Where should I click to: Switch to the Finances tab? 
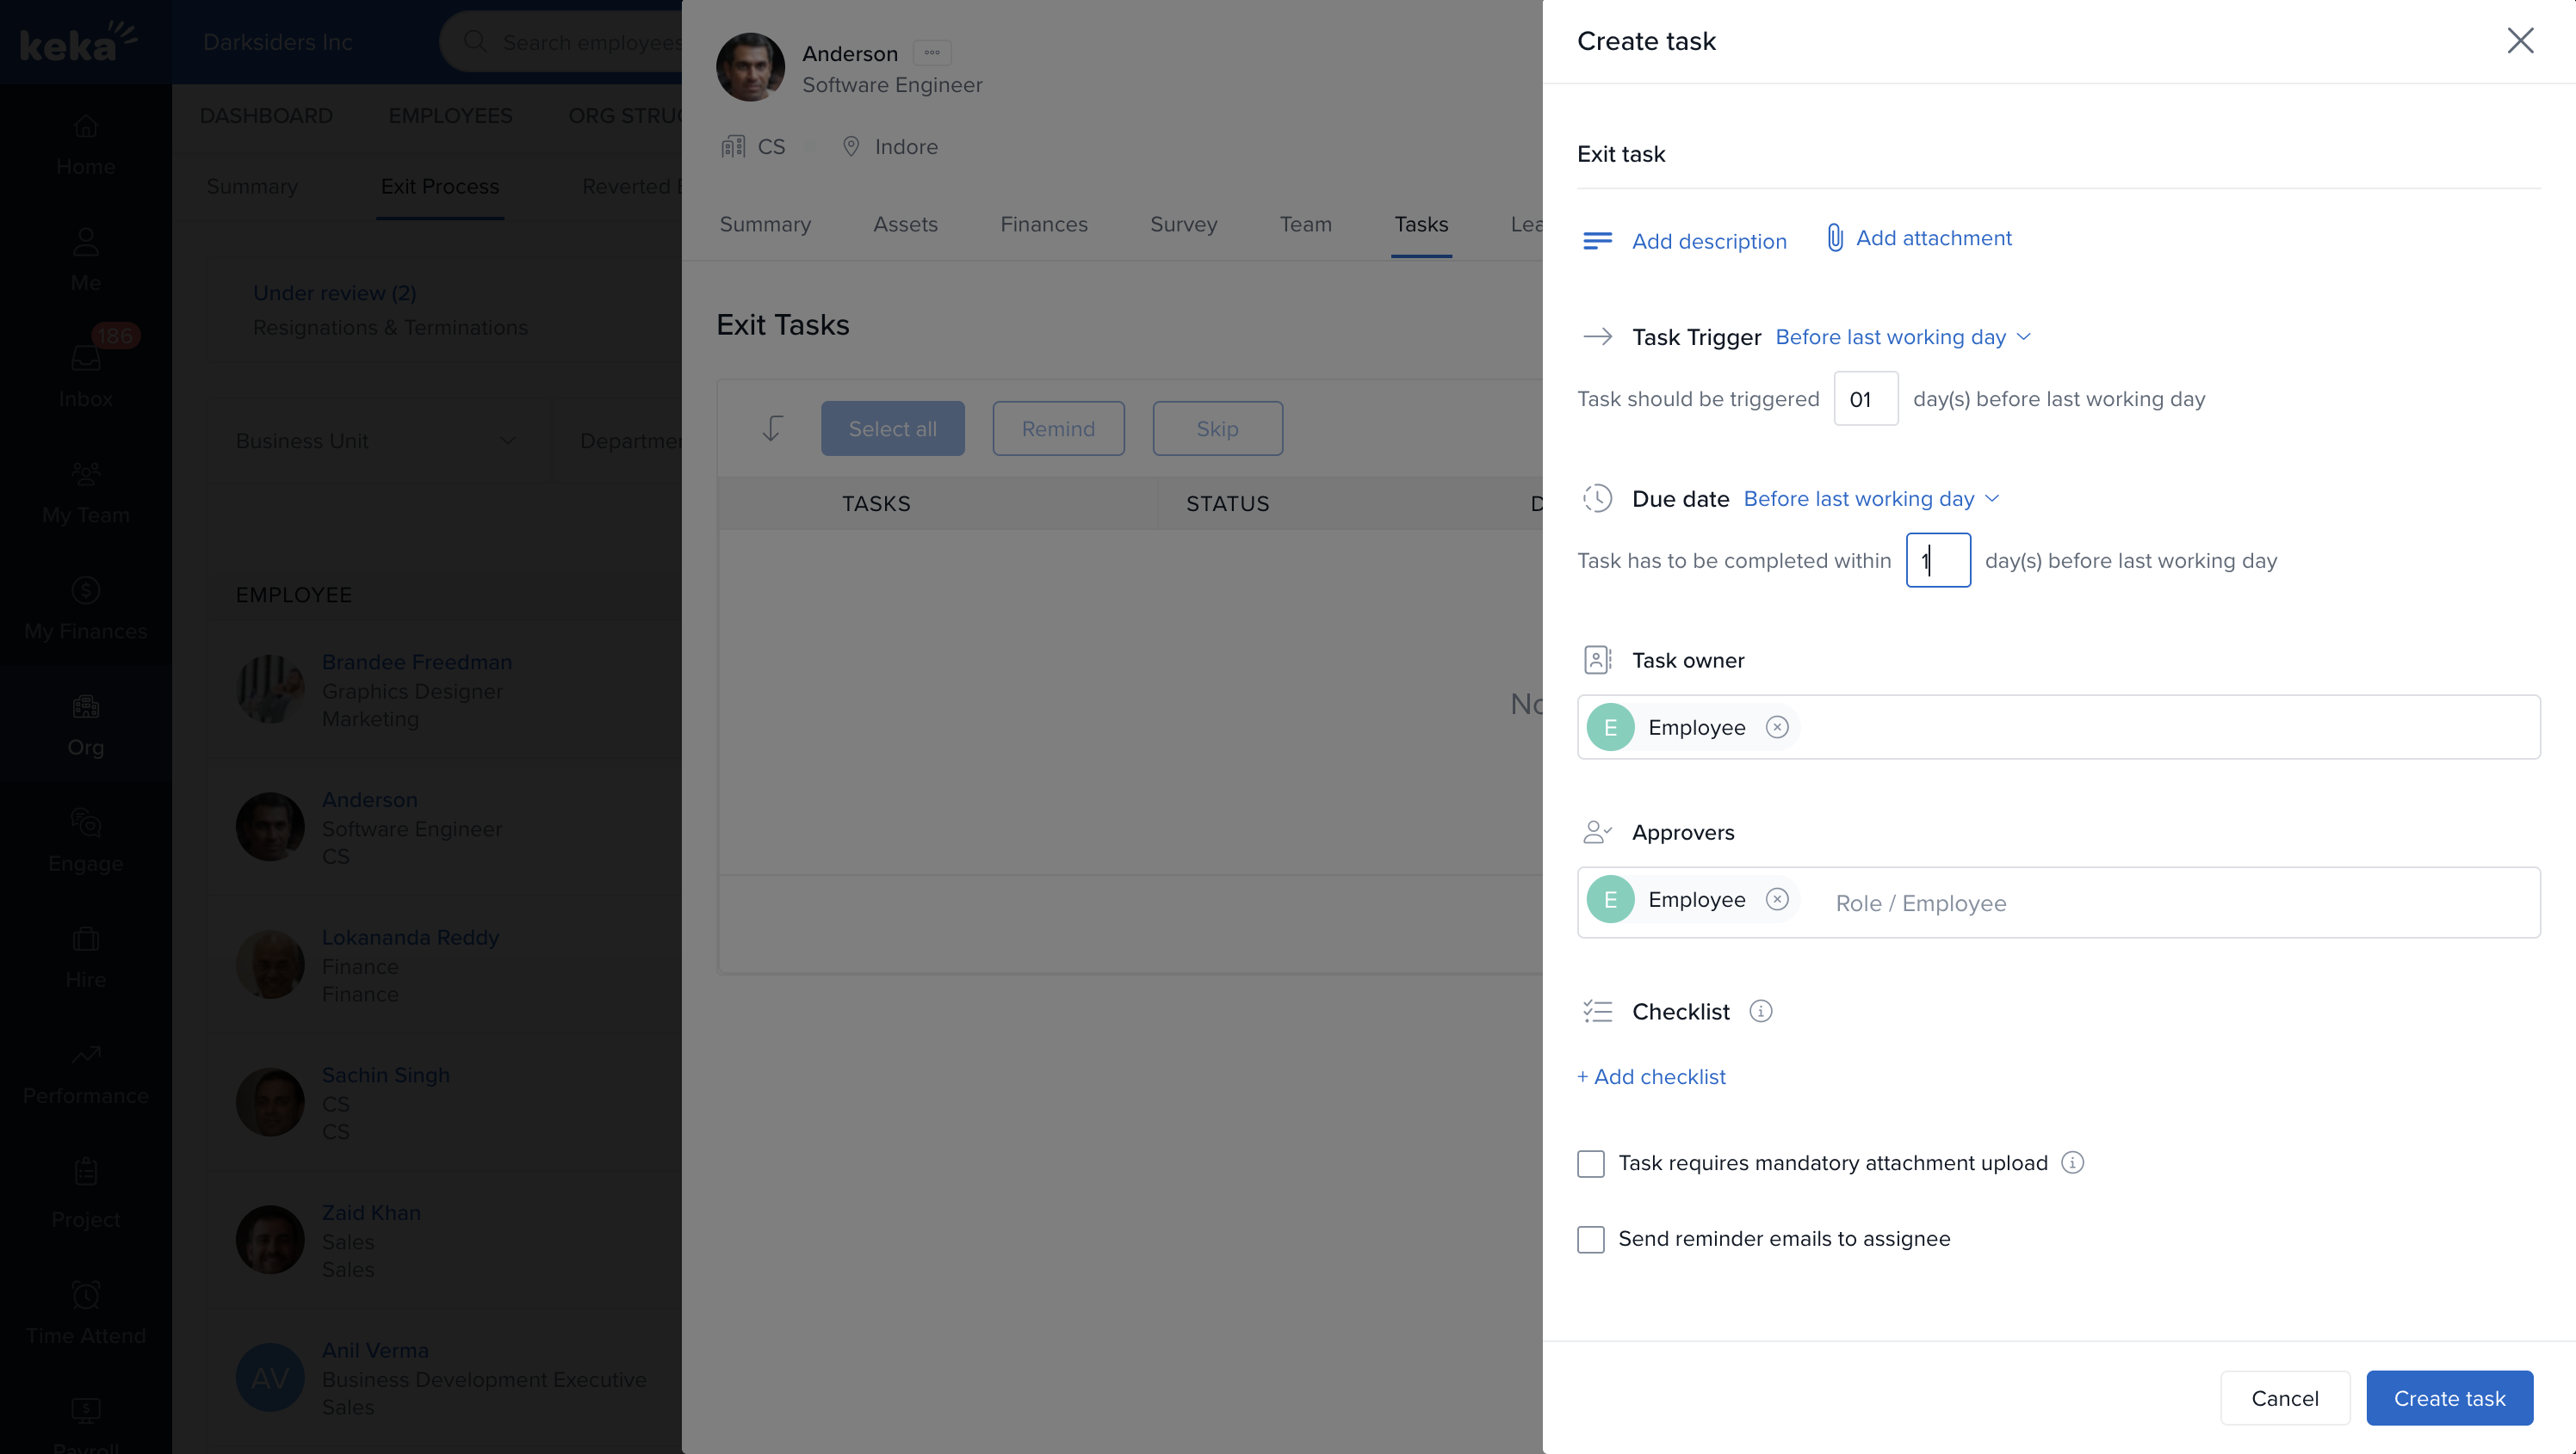(x=1043, y=224)
